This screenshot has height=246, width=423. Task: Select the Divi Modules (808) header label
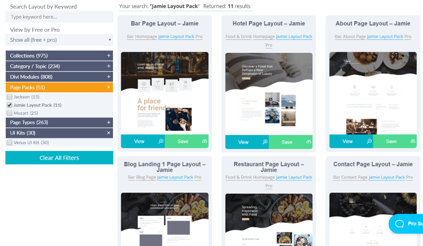(x=31, y=77)
